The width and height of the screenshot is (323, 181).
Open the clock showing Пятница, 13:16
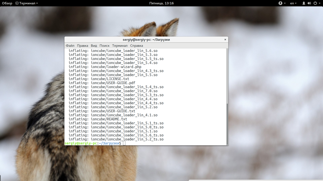[161, 3]
